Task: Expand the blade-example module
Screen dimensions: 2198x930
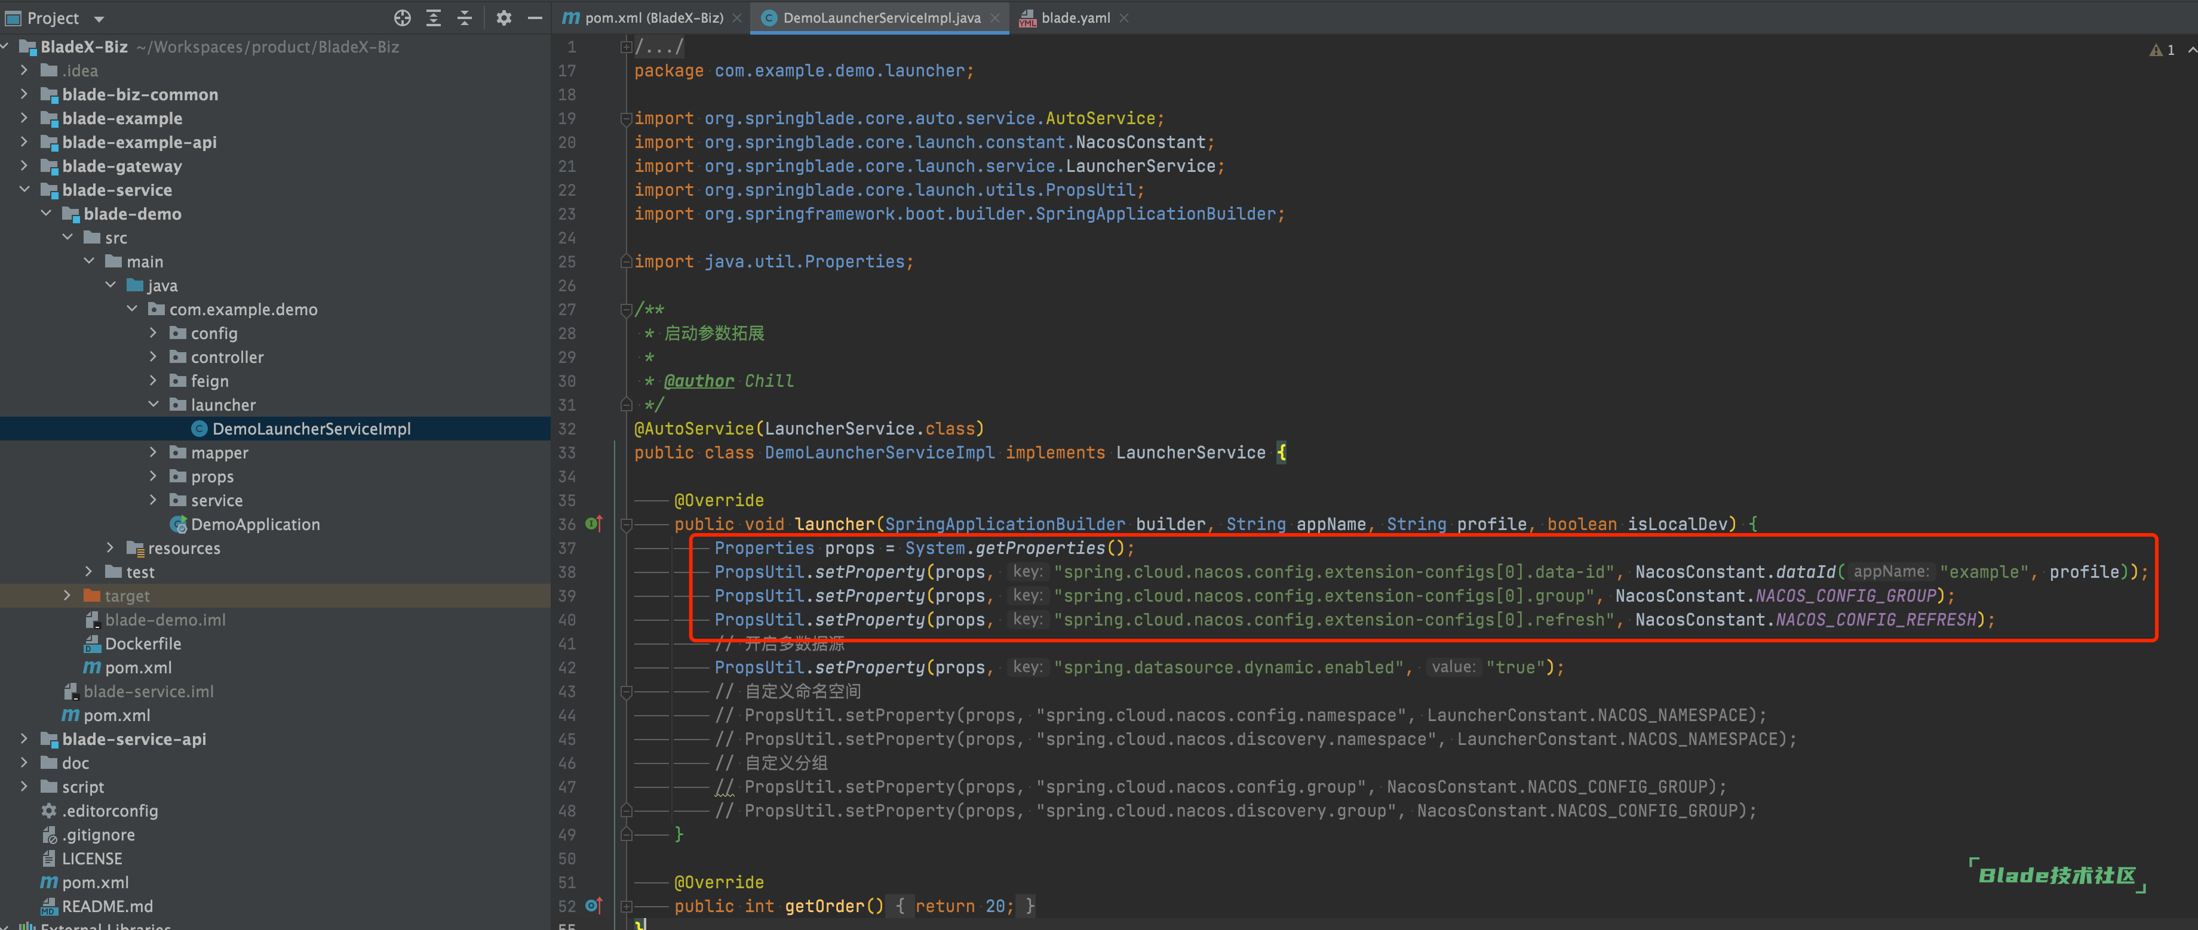Action: pyautogui.click(x=24, y=118)
